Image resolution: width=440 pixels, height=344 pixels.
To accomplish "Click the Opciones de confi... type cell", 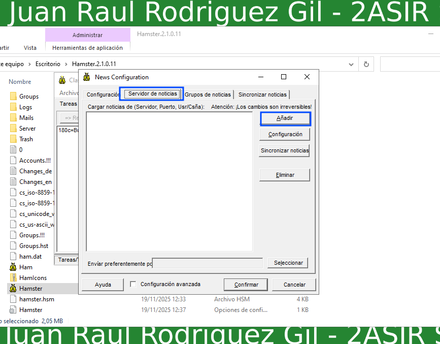I will [x=241, y=310].
